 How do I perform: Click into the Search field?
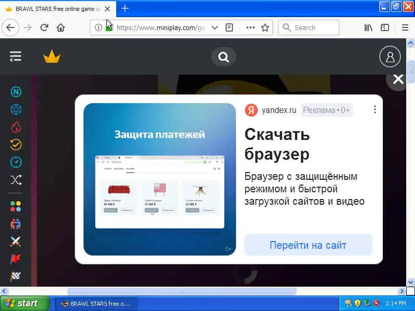tap(309, 27)
